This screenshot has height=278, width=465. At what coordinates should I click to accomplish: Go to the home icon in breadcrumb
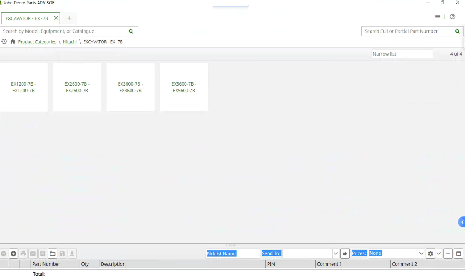pos(13,41)
